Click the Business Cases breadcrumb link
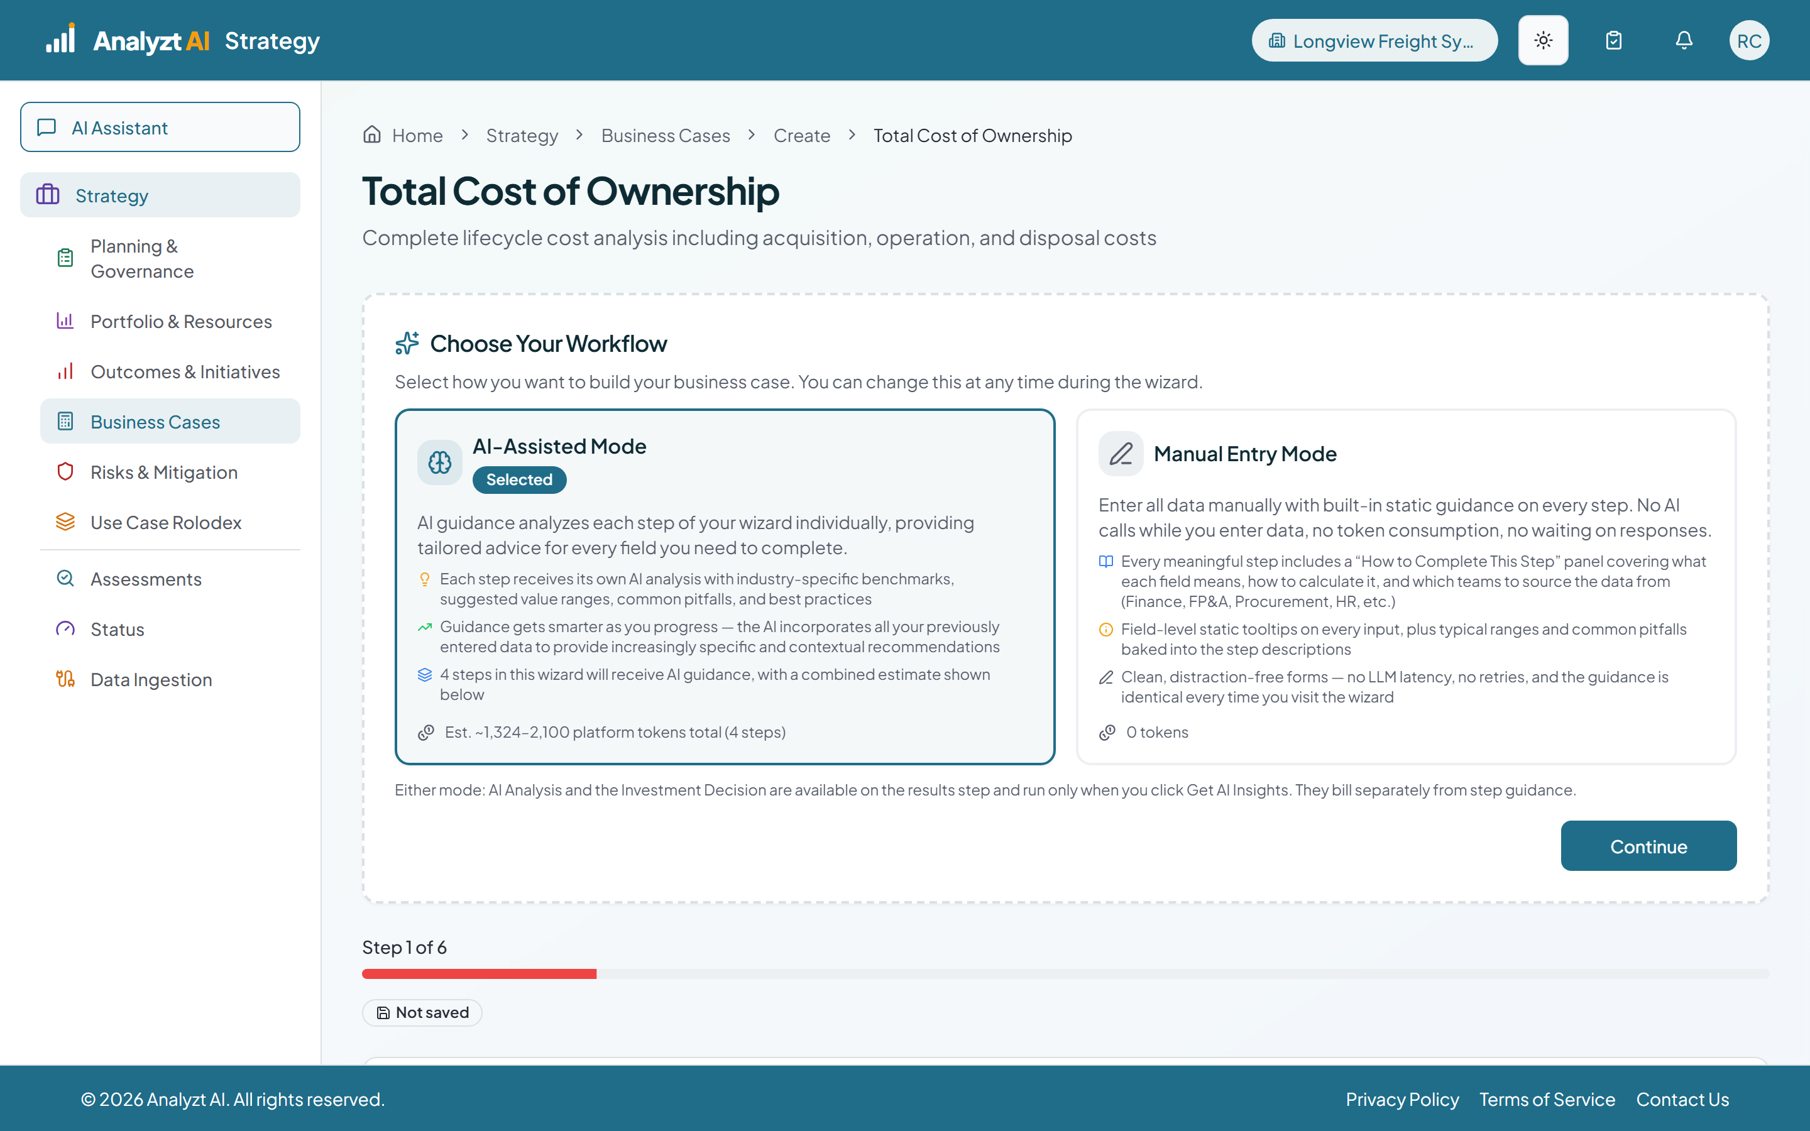Screen dimensions: 1810x1131 tap(666, 135)
